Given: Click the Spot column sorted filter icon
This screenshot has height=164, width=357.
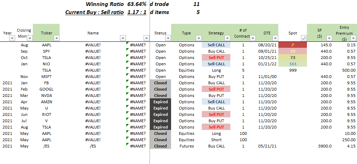Looking at the screenshot, I should click(303, 38).
